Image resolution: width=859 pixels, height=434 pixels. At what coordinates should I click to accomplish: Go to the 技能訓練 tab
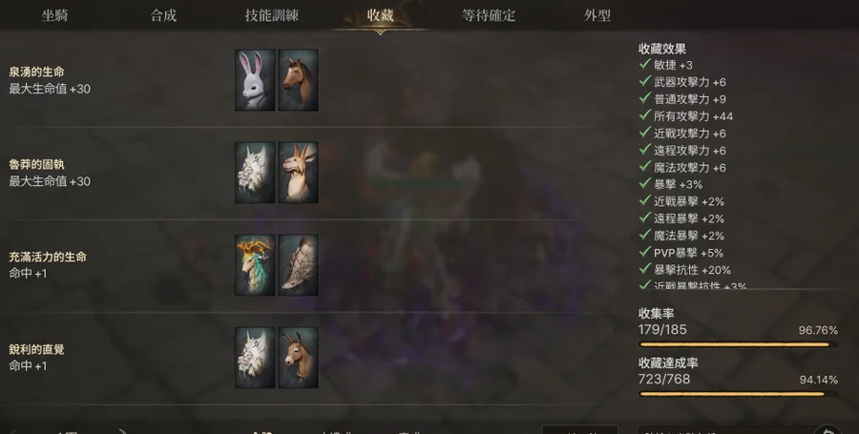[x=272, y=15]
